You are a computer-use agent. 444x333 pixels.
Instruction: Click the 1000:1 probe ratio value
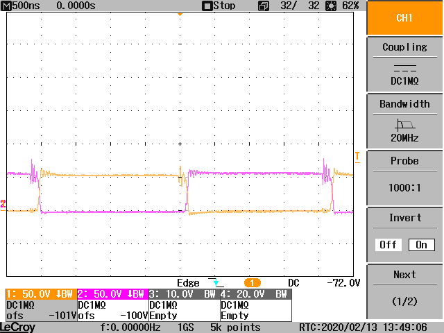[x=404, y=187]
